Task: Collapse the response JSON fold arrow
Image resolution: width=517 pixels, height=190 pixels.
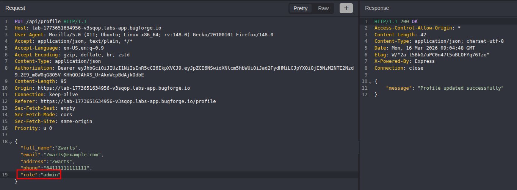Action: point(370,82)
